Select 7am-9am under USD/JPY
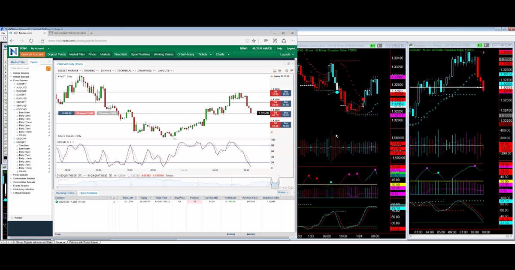The image size is (515, 270). tap(24, 145)
